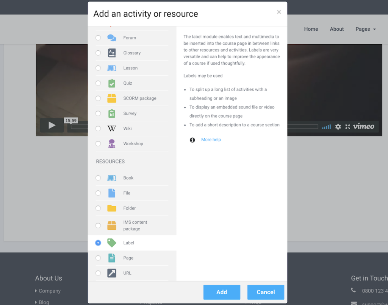Image resolution: width=388 pixels, height=305 pixels.
Task: Choose the Page resource radio button
Action: pos(98,258)
